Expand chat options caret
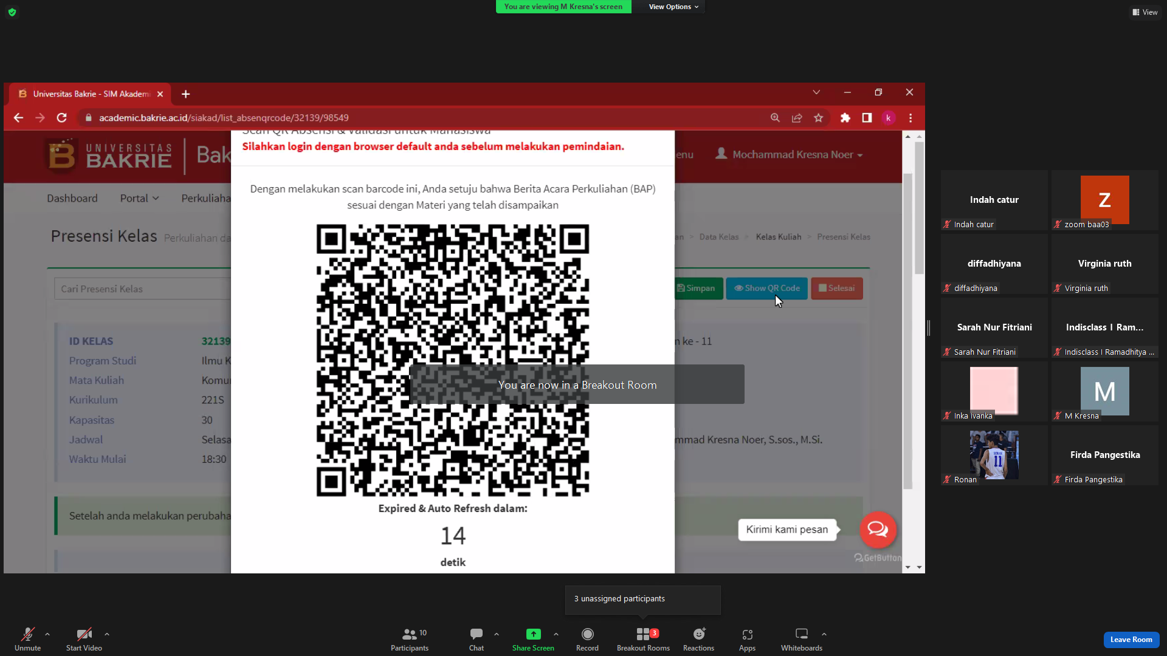 point(497,634)
